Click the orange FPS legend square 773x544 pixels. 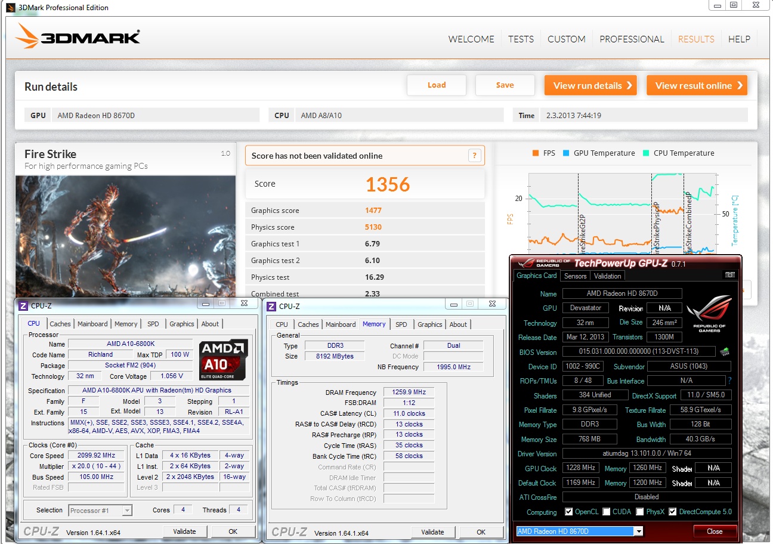(535, 153)
